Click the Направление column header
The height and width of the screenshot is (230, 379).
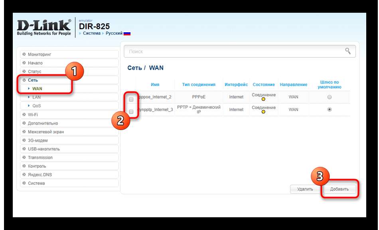point(294,85)
